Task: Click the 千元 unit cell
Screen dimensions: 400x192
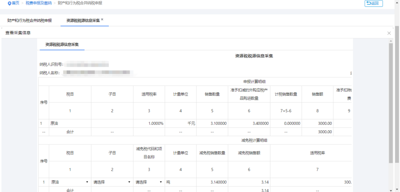Action: point(180,123)
